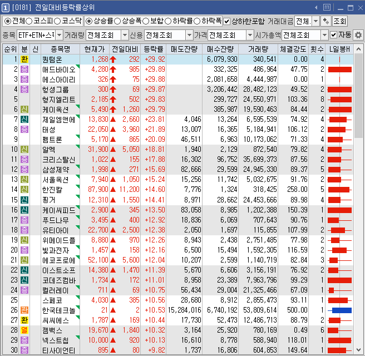Select the 크리스탈신 stock name
Screen dimensions: 365x356
pyautogui.click(x=58, y=160)
